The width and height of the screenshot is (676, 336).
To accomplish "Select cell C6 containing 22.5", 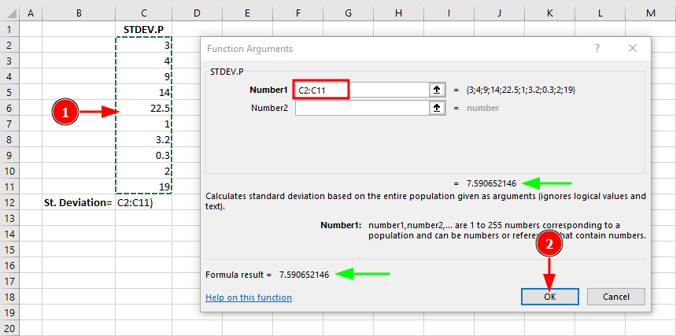I will click(143, 108).
